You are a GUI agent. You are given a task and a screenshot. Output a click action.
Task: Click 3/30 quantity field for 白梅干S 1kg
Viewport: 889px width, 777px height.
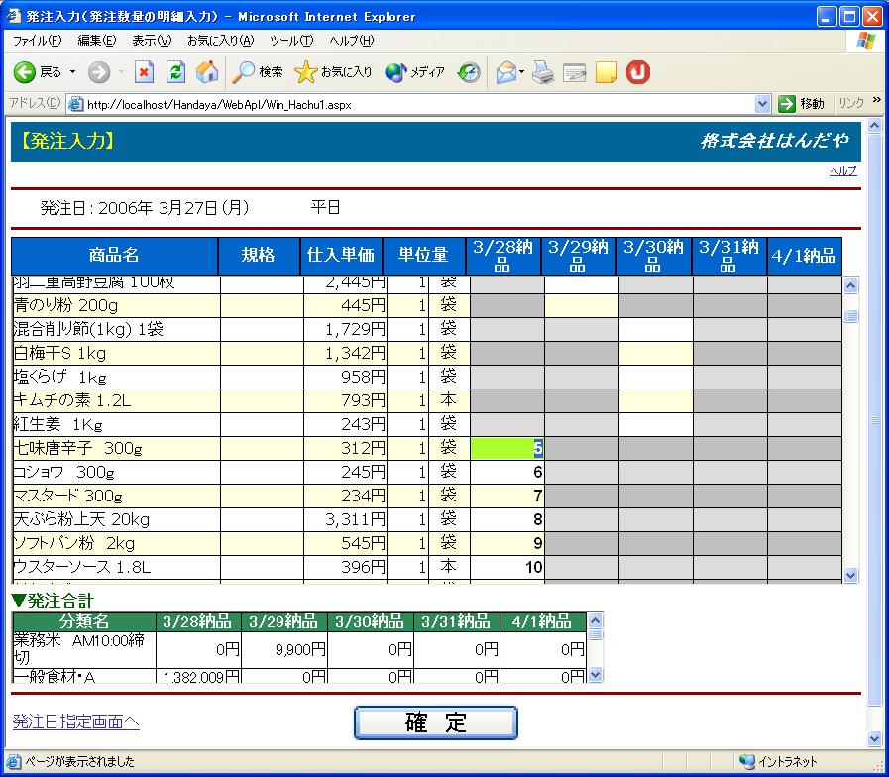point(655,353)
